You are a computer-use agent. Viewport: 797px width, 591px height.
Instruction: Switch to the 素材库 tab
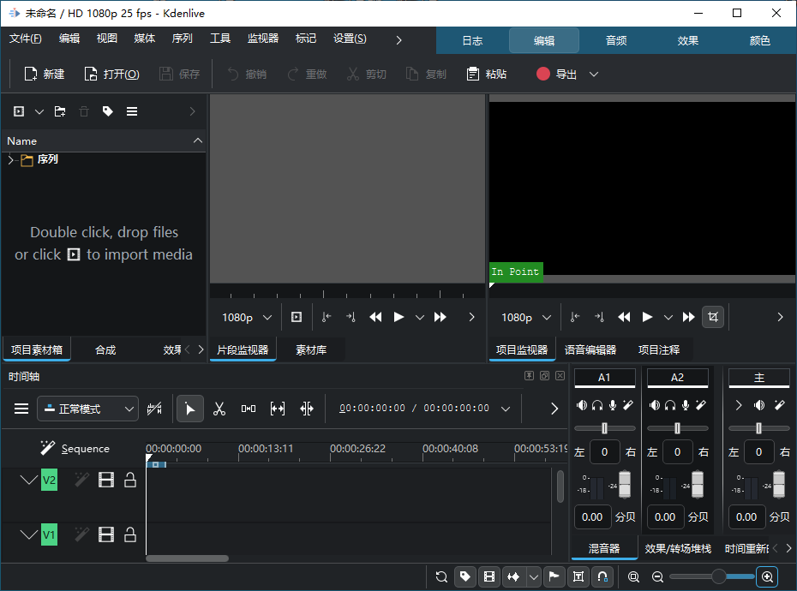pos(311,349)
